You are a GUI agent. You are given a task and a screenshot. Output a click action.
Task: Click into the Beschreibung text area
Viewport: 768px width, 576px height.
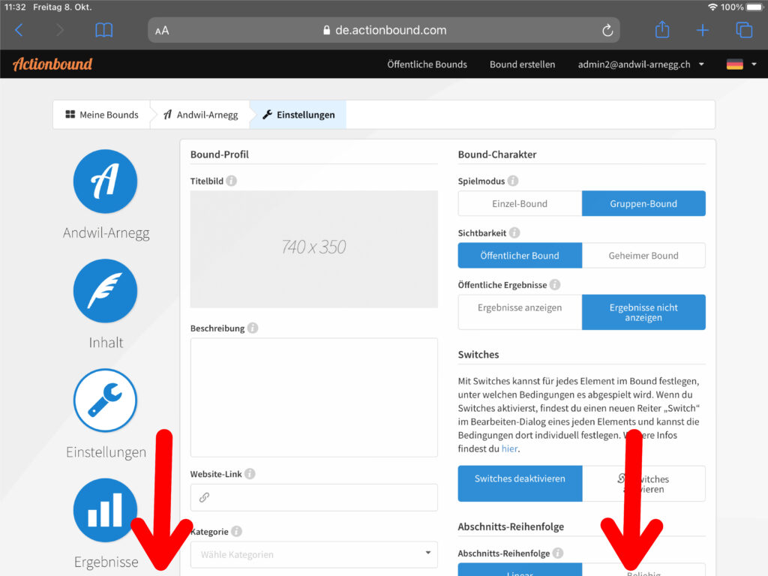[x=313, y=397]
